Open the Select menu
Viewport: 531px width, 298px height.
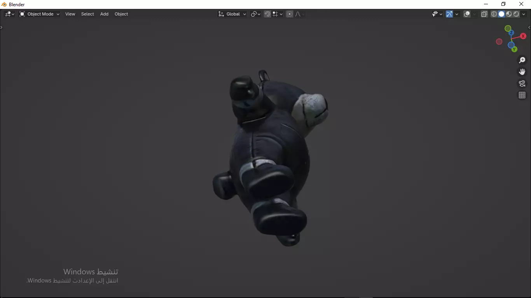coord(87,14)
